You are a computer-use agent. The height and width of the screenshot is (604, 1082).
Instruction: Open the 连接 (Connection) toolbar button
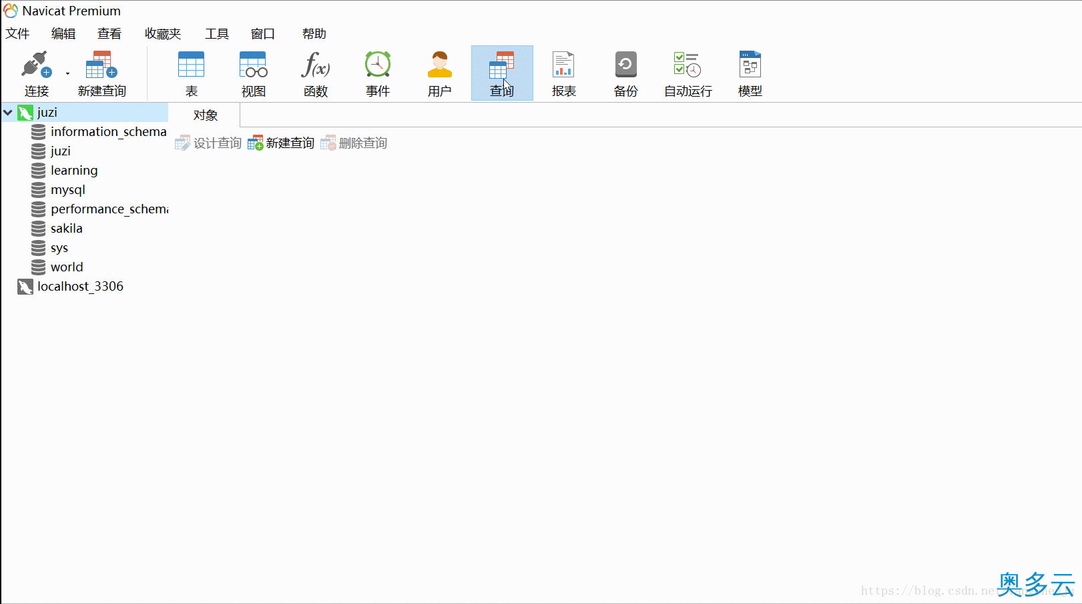(36, 74)
